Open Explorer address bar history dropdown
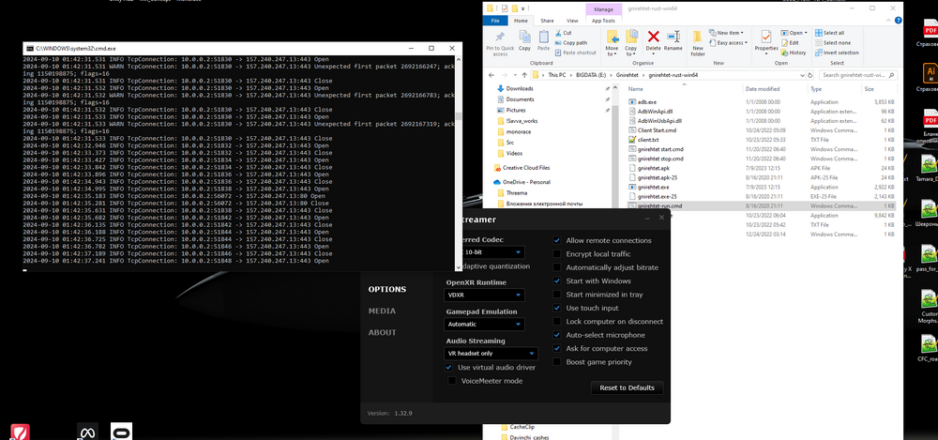This screenshot has width=938, height=440. (x=802, y=75)
